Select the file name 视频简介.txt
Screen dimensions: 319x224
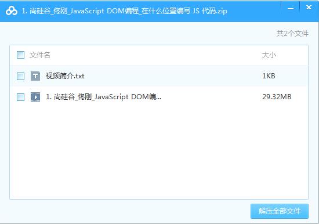click(65, 76)
